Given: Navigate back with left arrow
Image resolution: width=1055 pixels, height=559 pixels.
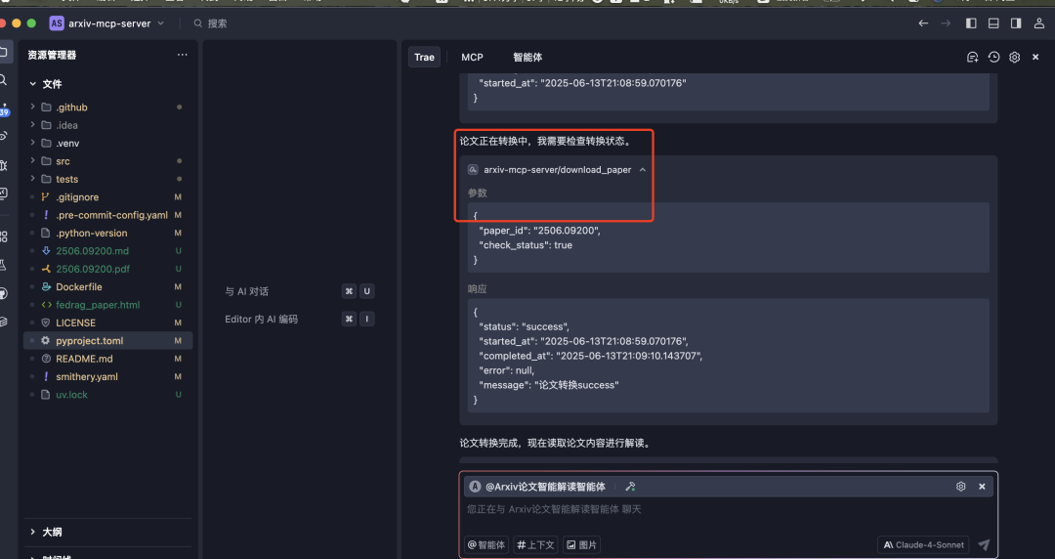Looking at the screenshot, I should (x=923, y=22).
